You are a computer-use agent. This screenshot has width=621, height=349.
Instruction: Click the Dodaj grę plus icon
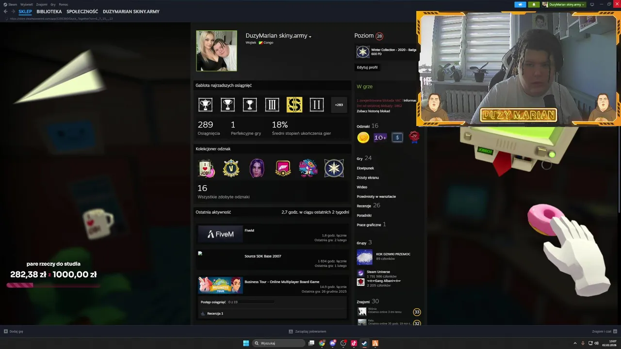[x=6, y=332]
